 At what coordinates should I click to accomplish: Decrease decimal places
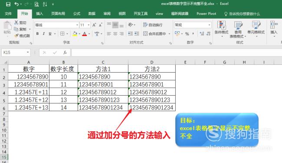tap(208, 33)
